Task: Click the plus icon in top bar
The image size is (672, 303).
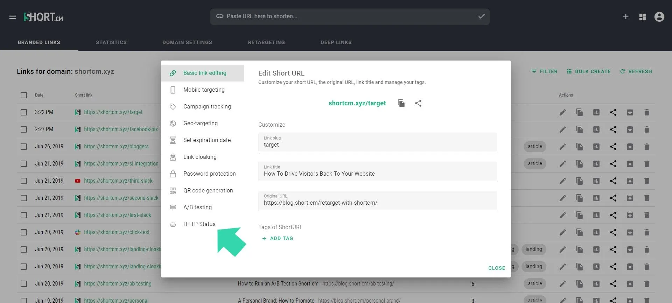Action: coord(626,17)
